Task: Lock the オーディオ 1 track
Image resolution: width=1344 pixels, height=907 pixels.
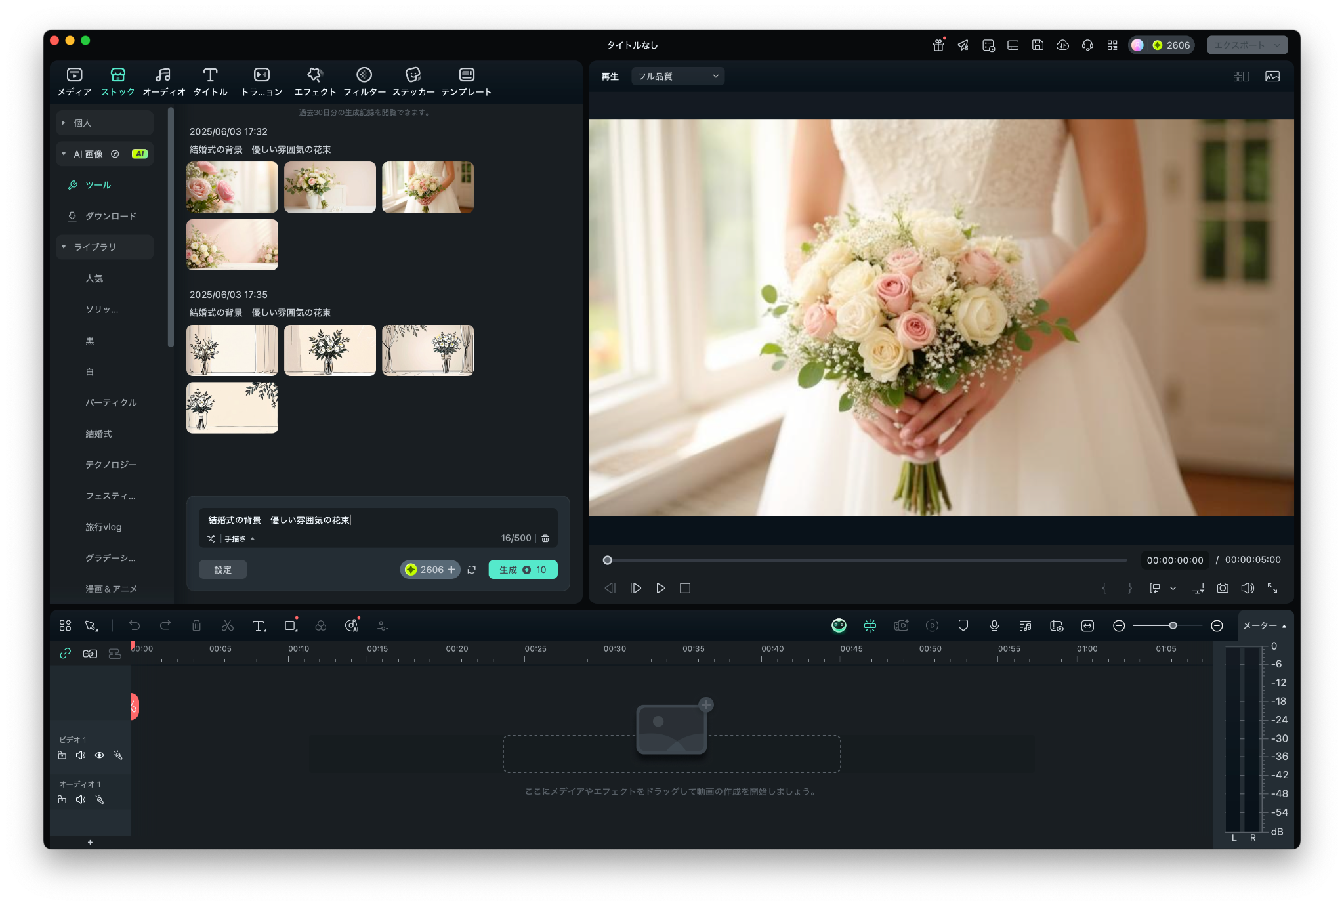Action: click(x=62, y=799)
